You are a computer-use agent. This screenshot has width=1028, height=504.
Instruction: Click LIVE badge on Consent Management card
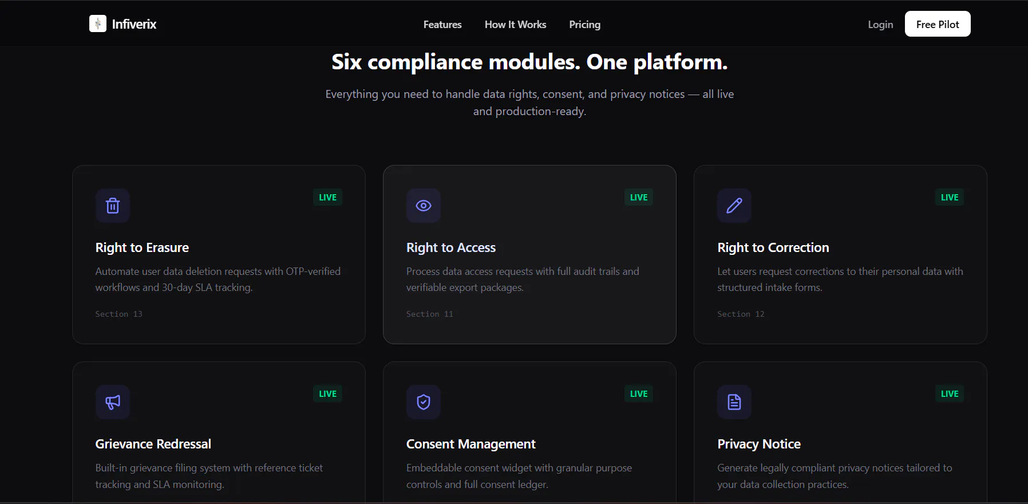coord(639,393)
